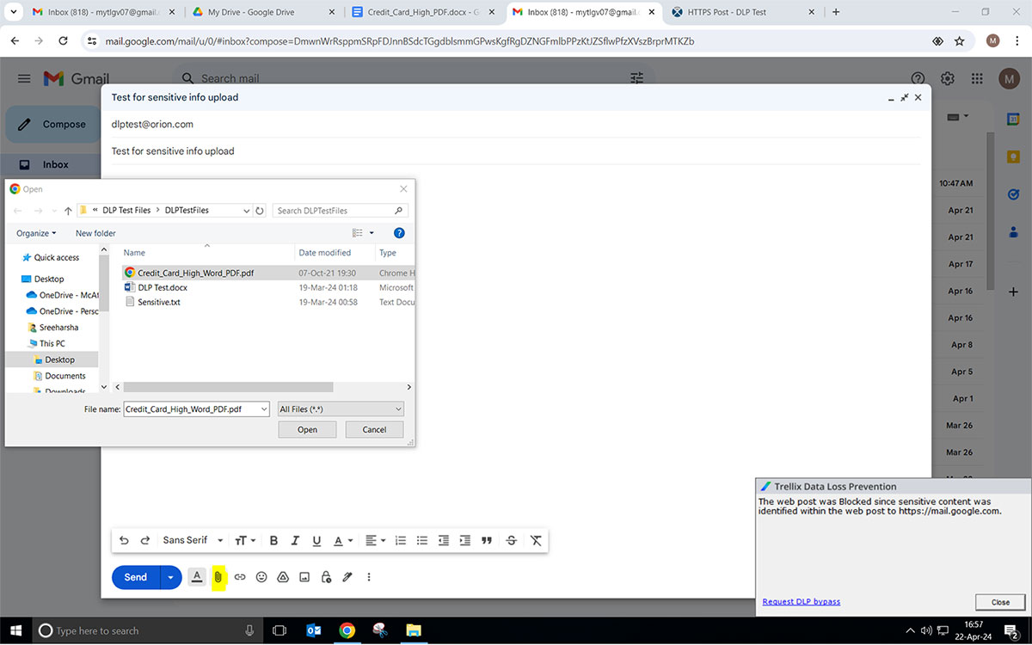Click the remove formatting icon
Screen dimensions: 1032x645
536,540
